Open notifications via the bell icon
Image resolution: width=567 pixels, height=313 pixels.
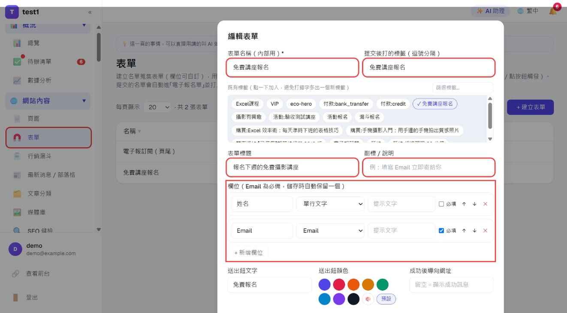pos(553,11)
